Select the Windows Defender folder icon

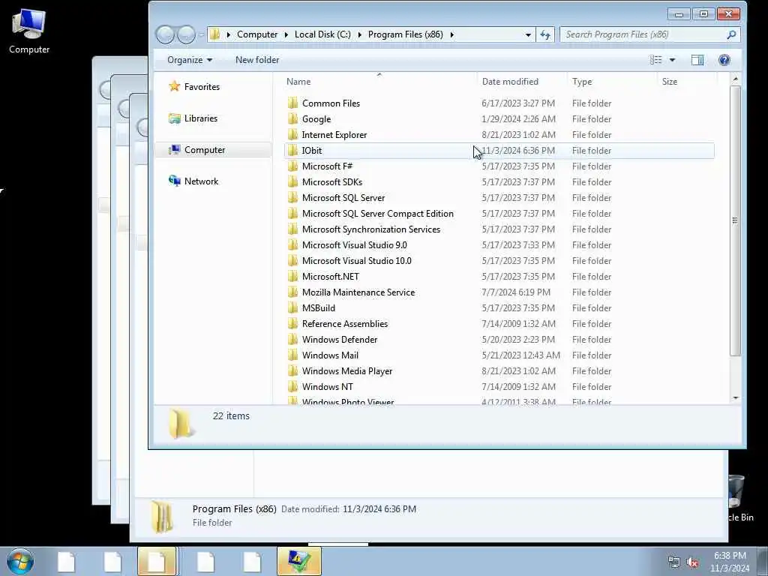[293, 339]
